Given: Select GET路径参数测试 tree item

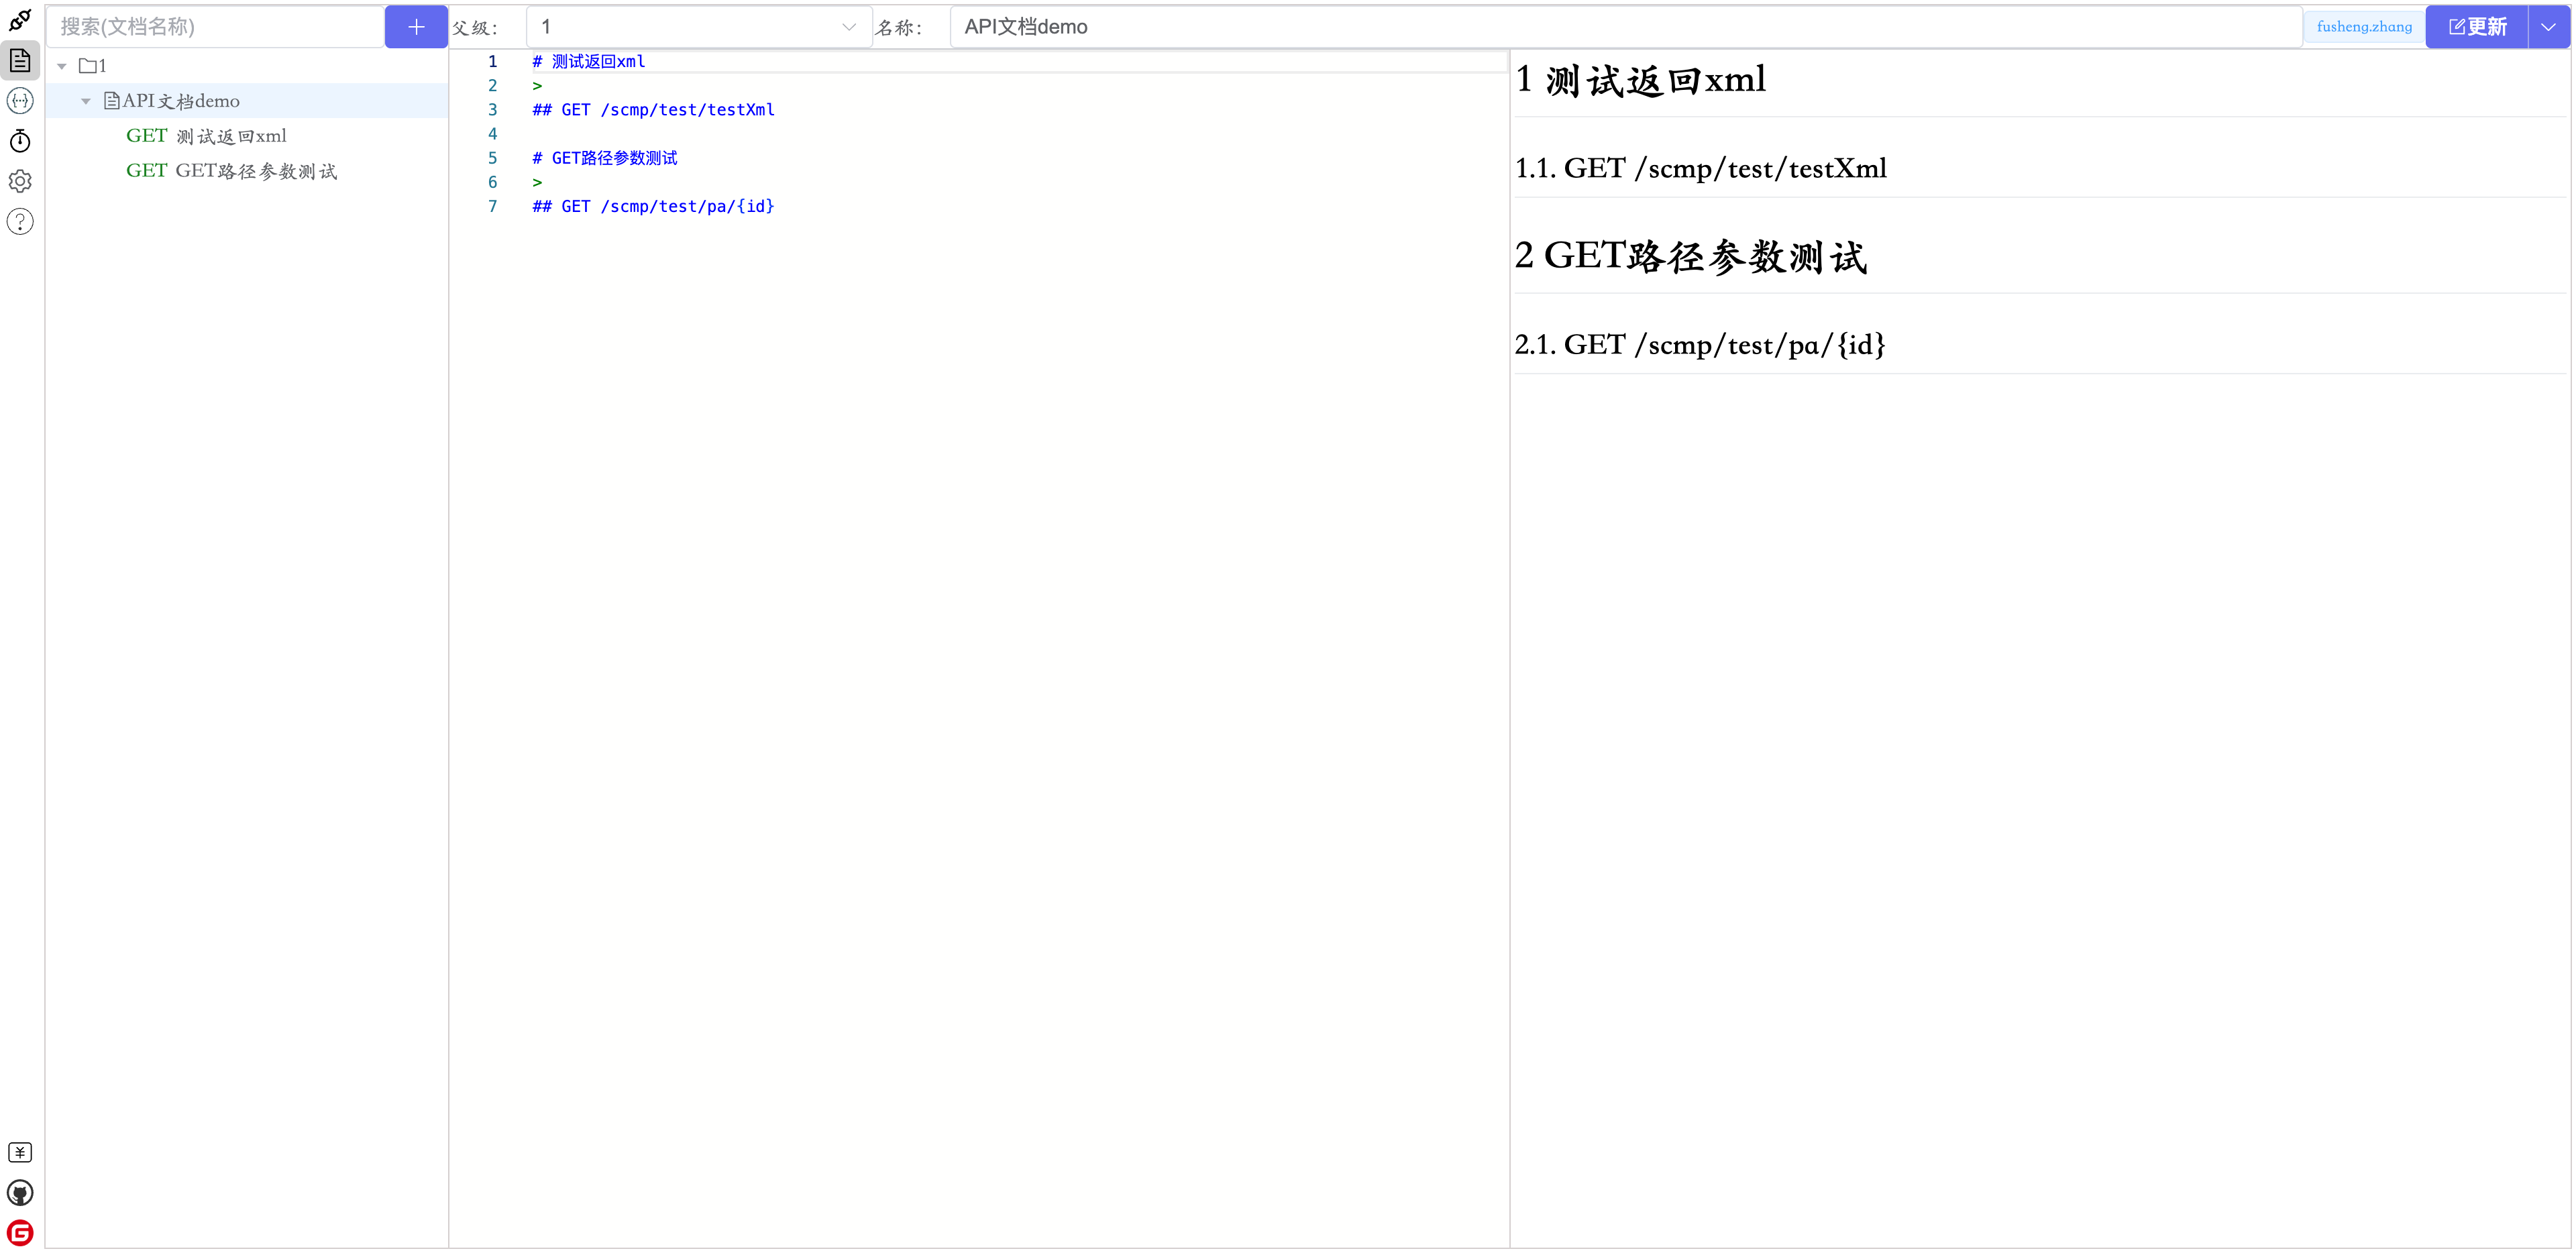Looking at the screenshot, I should (x=231, y=171).
